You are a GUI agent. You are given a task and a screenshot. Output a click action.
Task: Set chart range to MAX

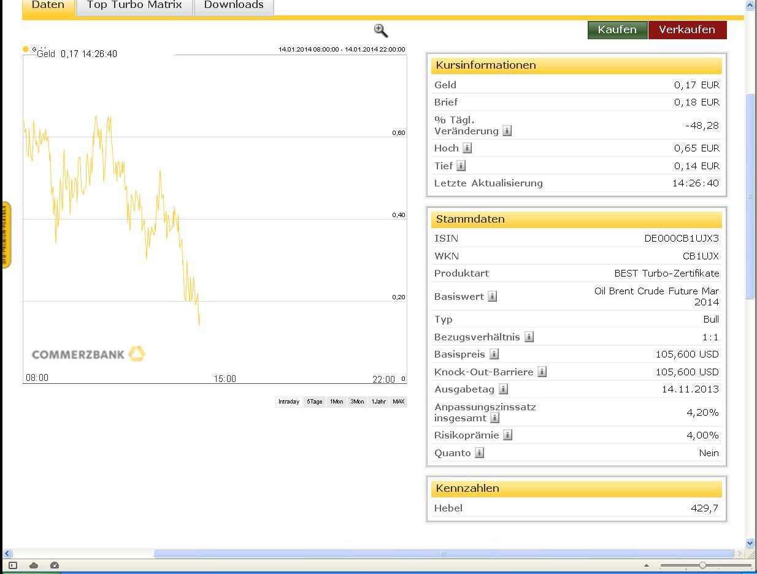(x=399, y=402)
